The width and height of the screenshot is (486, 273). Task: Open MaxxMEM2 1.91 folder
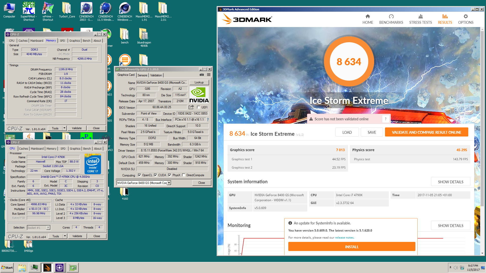pyautogui.click(x=144, y=11)
